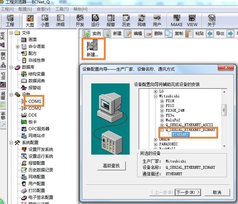
Task: Open 历史数据记录 configuration item
Action: coord(41,170)
